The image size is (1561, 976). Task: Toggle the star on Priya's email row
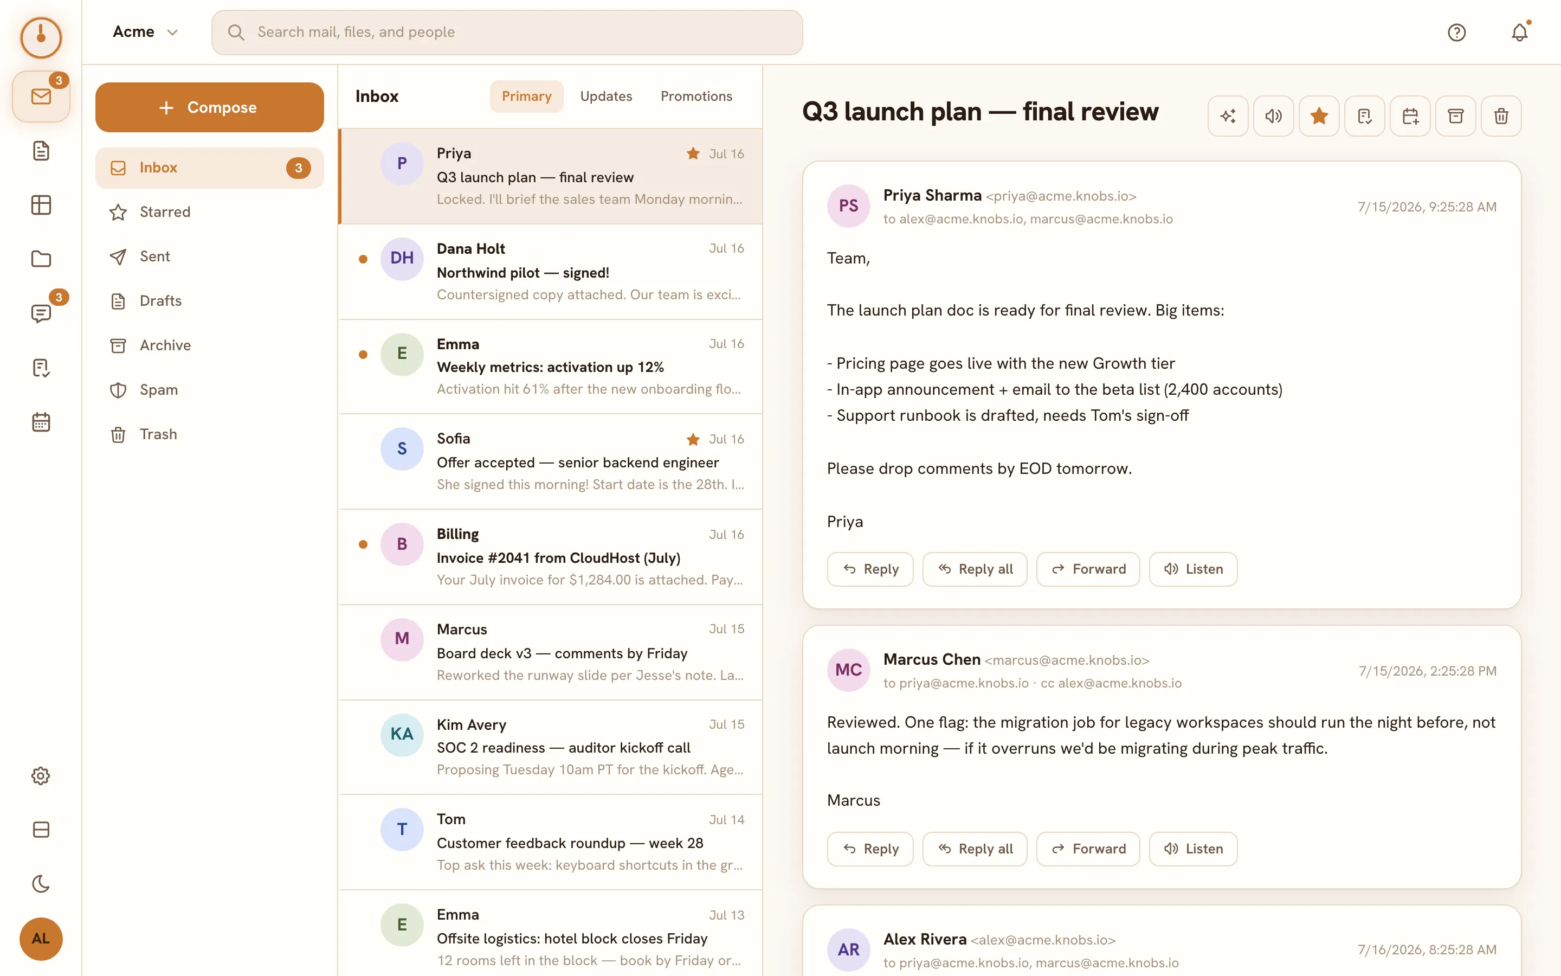(x=693, y=153)
